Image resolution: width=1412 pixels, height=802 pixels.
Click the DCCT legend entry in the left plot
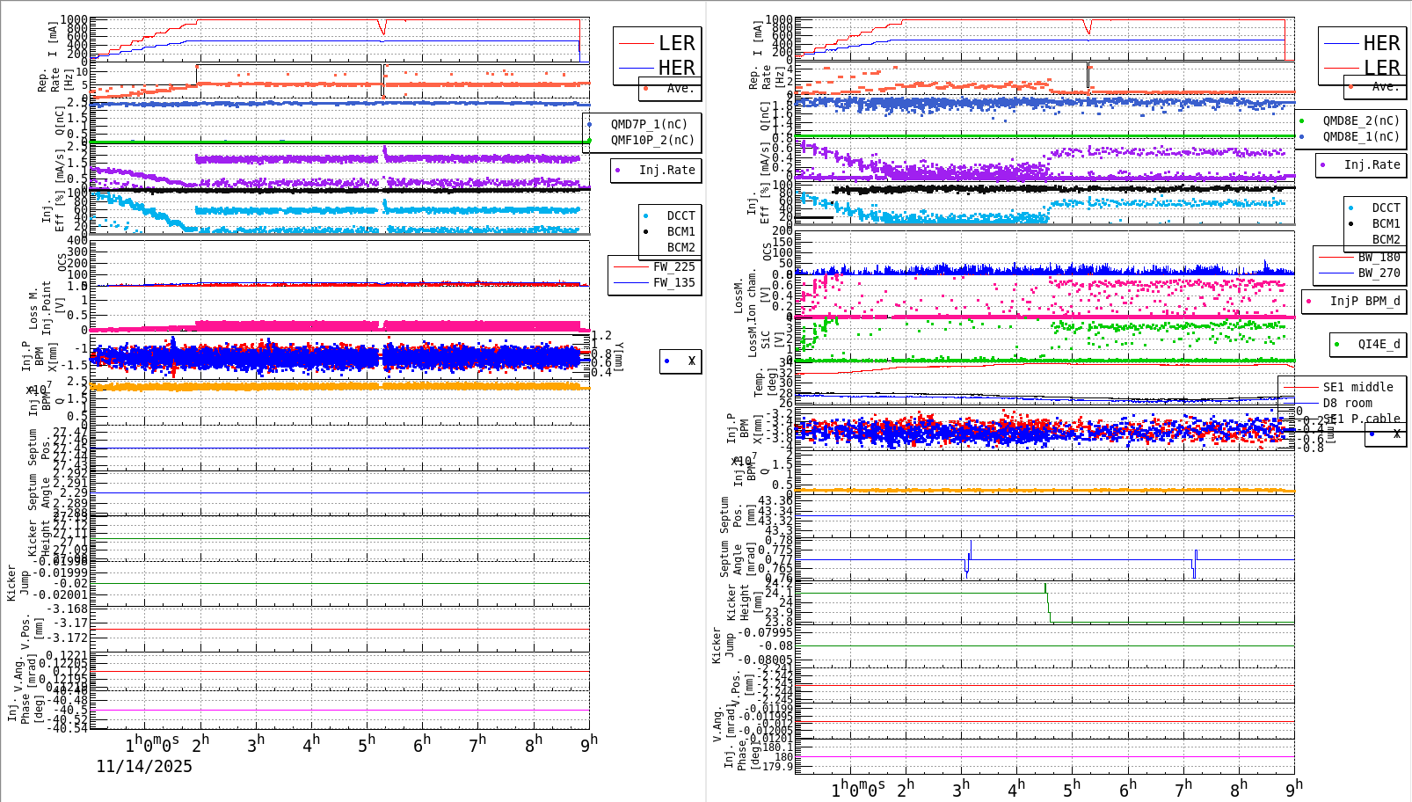[x=681, y=215]
